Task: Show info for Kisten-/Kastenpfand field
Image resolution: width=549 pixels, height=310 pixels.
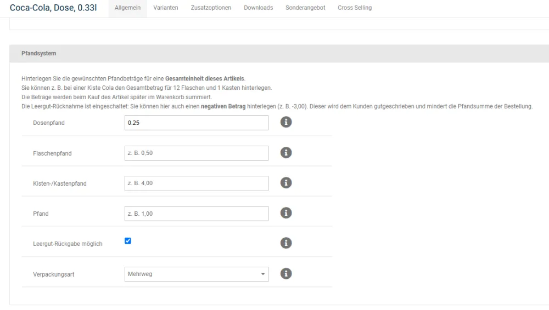Action: [286, 183]
